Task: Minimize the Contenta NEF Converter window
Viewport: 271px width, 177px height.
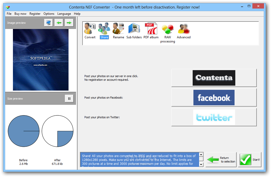Action: click(x=242, y=6)
